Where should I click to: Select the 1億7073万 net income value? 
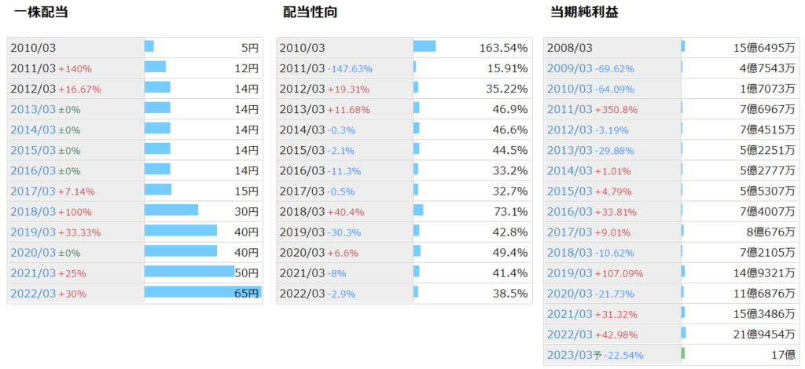point(767,90)
